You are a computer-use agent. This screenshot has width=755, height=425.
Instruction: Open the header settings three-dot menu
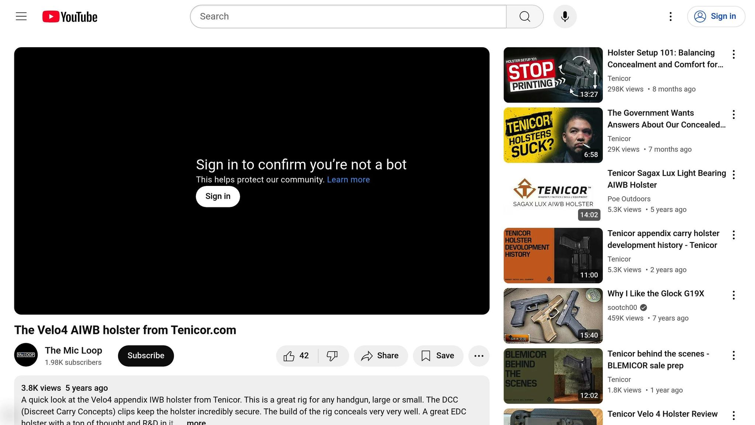pos(671,17)
